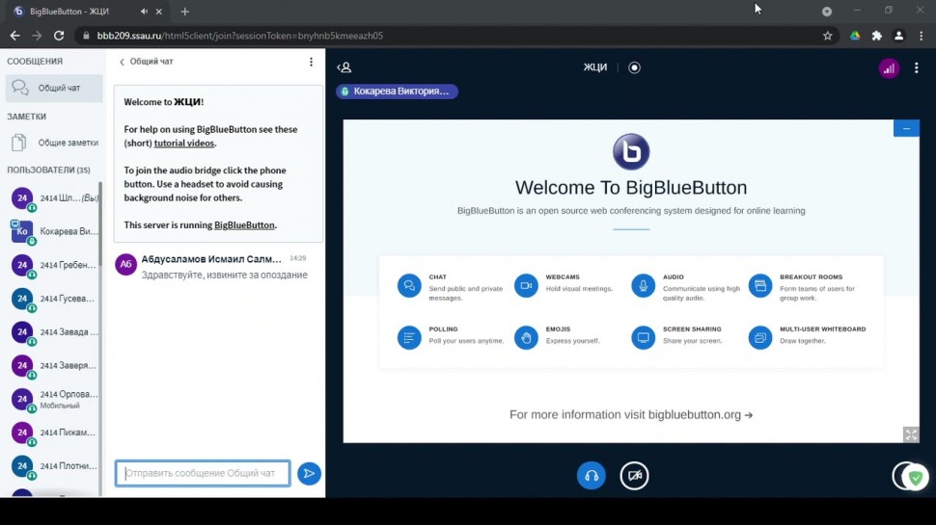This screenshot has width=936, height=525.
Task: Click the message input field for Общий чат
Action: 203,473
